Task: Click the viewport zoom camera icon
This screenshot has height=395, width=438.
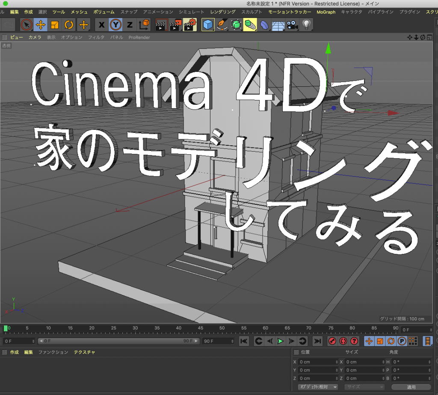Action: (x=416, y=38)
